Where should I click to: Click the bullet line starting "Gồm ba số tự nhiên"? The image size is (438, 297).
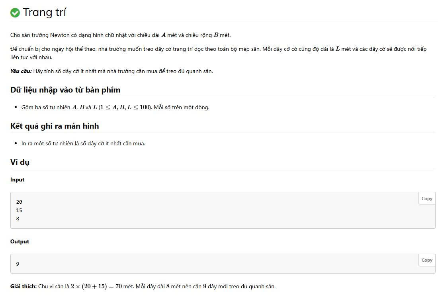point(115,108)
